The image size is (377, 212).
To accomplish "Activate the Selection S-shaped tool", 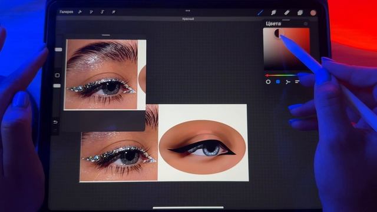I will [x=102, y=12].
